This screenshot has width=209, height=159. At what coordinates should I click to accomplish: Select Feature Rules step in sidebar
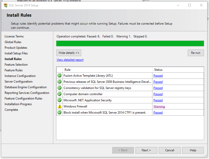coord(14,70)
